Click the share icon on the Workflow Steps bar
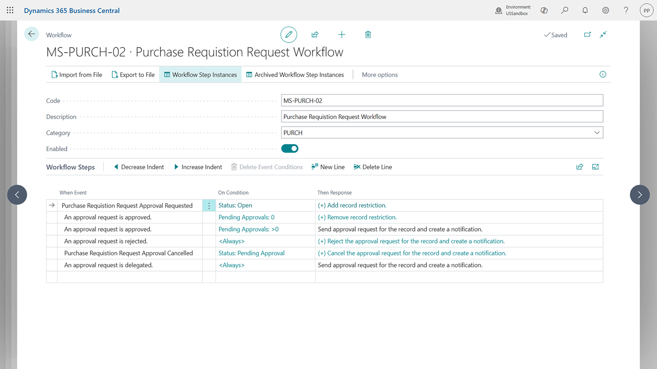The image size is (657, 369). 579,167
